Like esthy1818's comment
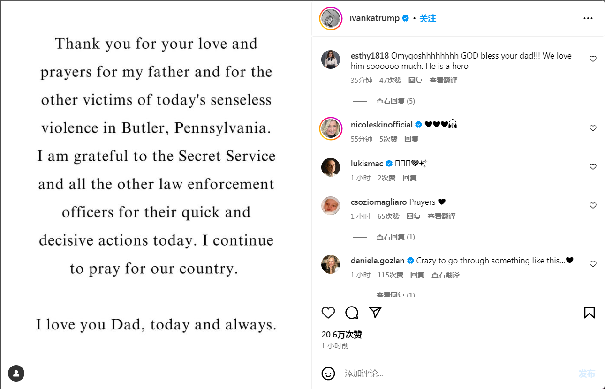The width and height of the screenshot is (605, 389). [593, 59]
